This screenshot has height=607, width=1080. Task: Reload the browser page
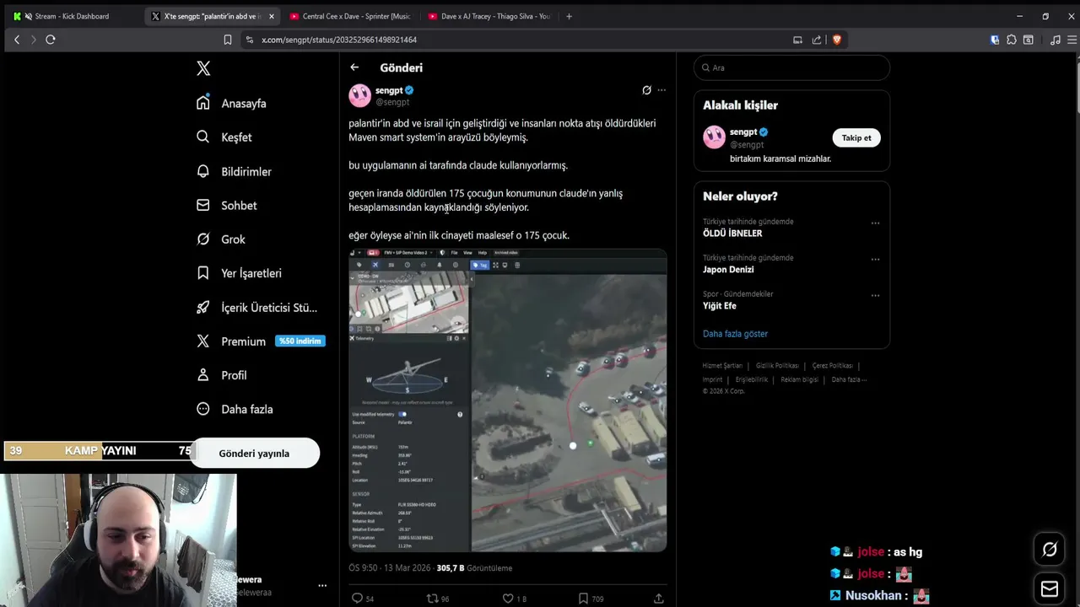pyautogui.click(x=51, y=40)
